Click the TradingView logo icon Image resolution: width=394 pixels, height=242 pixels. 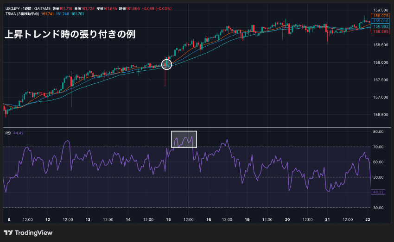(8, 233)
